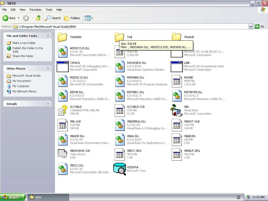Select the VBSCC.DLL file icon

point(63,169)
